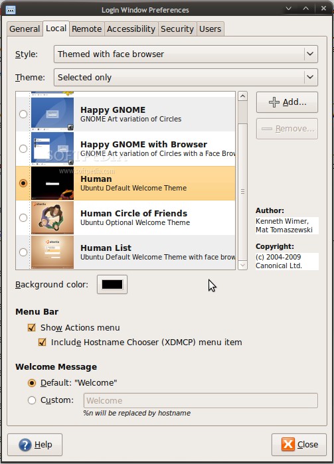Click Happy GNOME with Browser thumbnail

point(52,149)
